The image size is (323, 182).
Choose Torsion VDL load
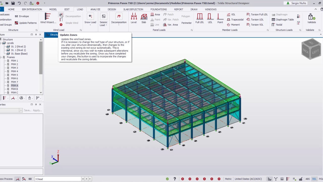click(255, 25)
